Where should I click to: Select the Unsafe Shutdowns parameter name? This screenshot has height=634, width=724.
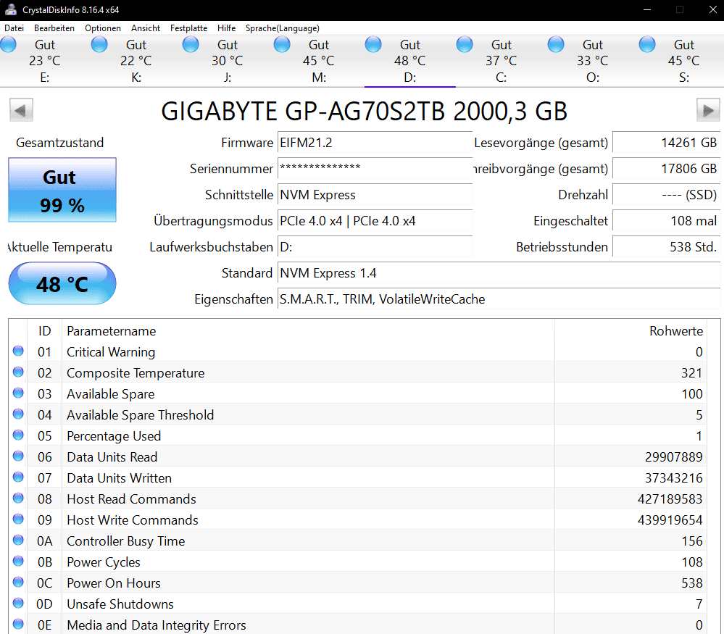[x=120, y=604]
